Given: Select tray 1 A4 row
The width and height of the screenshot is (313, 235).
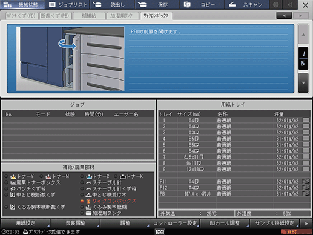Looking at the screenshot, I should tap(234, 121).
